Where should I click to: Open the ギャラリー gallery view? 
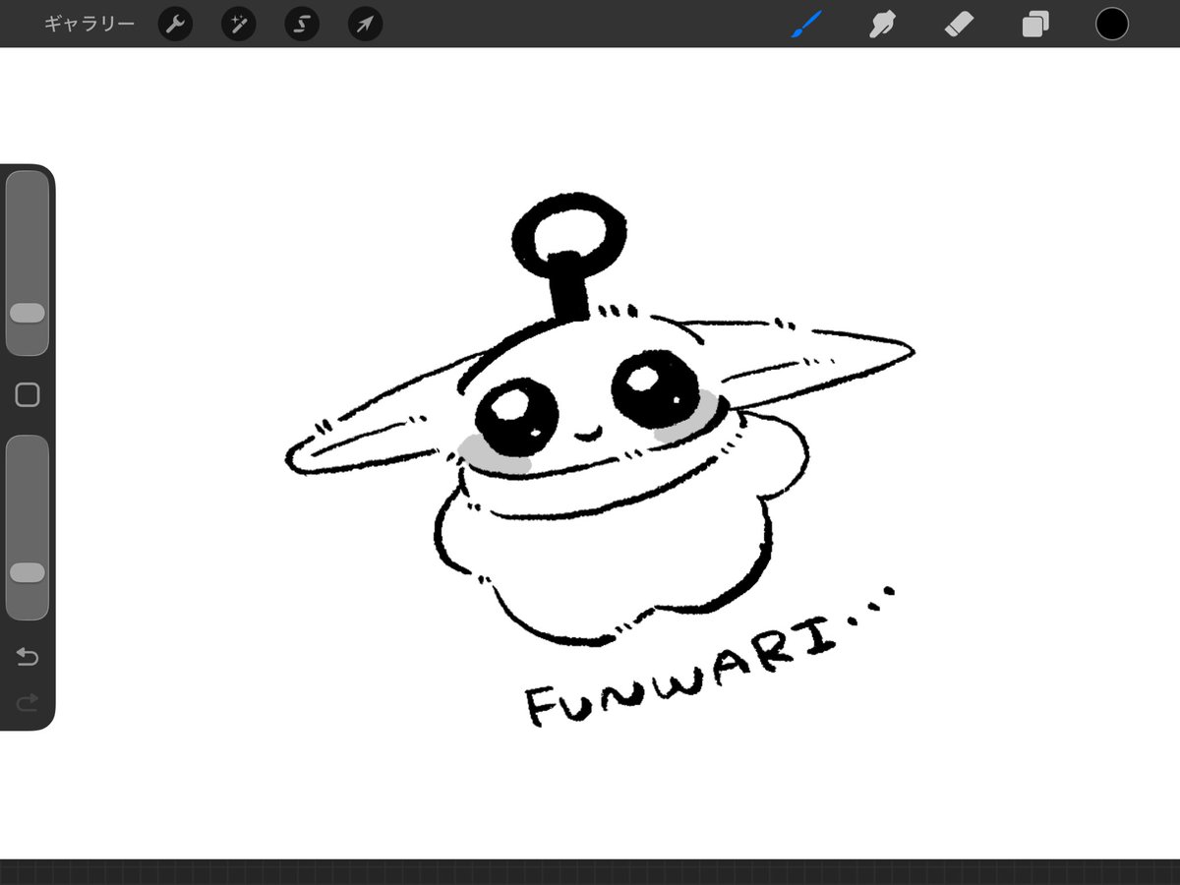coord(89,24)
